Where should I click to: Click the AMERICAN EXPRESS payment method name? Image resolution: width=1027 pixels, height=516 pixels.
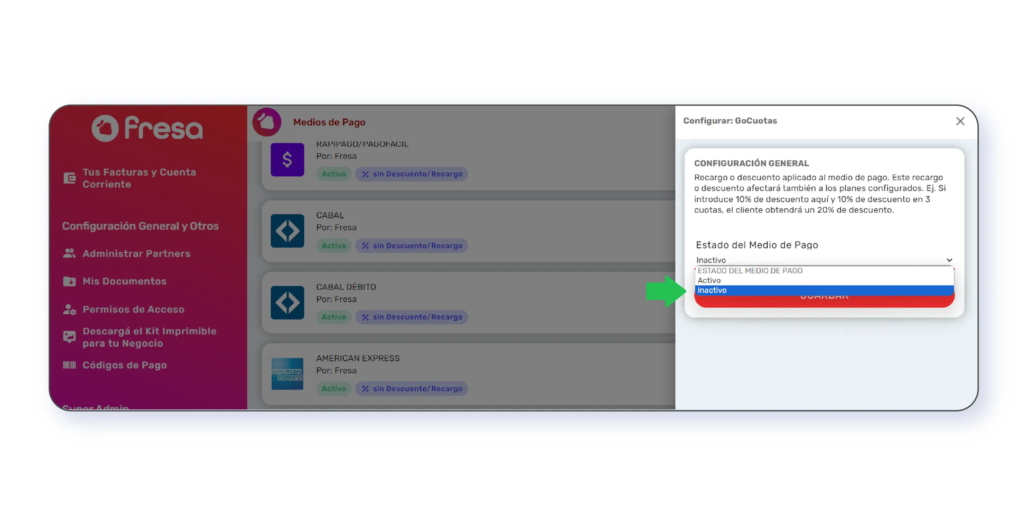[358, 358]
